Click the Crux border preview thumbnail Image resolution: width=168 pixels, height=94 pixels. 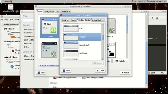(71, 28)
